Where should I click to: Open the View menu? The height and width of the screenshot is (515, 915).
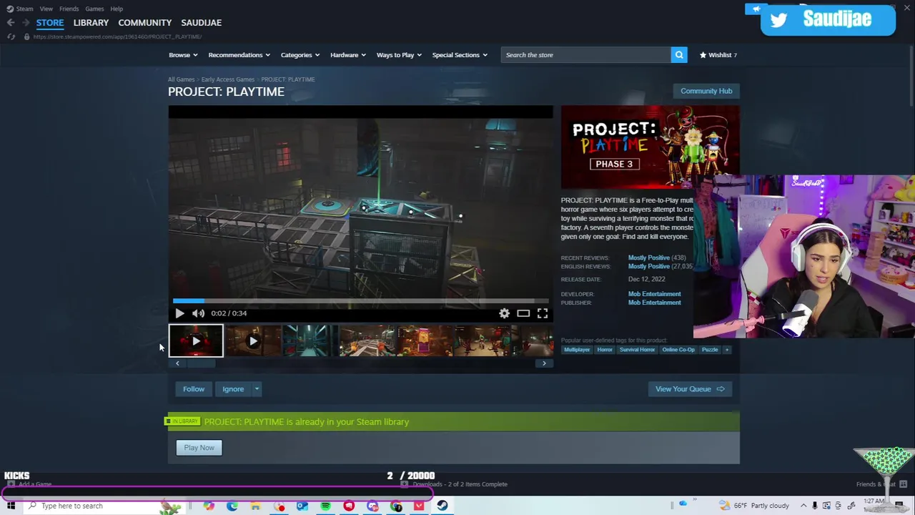click(46, 9)
